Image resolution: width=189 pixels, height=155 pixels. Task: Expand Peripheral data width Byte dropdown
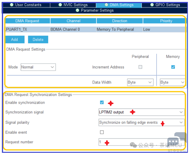click(140, 82)
